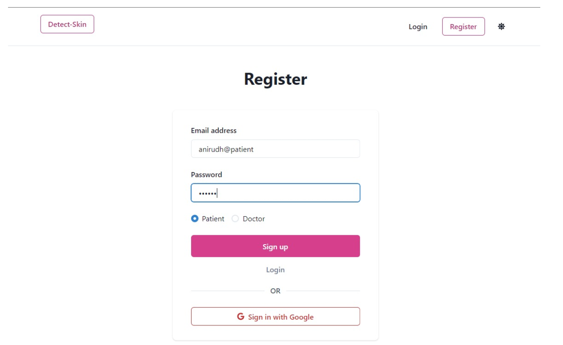Click the Login link below Sign up
Viewport: 563px width, 345px height.
275,269
